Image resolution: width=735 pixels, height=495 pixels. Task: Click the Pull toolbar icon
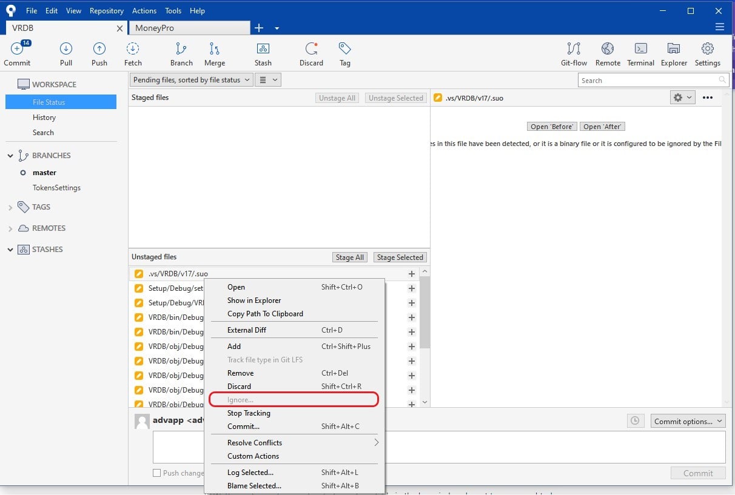coord(66,49)
